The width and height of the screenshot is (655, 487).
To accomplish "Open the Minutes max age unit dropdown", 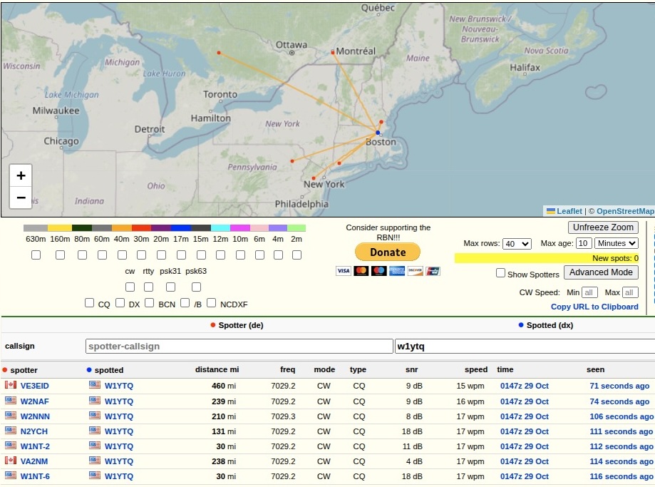I will 617,243.
